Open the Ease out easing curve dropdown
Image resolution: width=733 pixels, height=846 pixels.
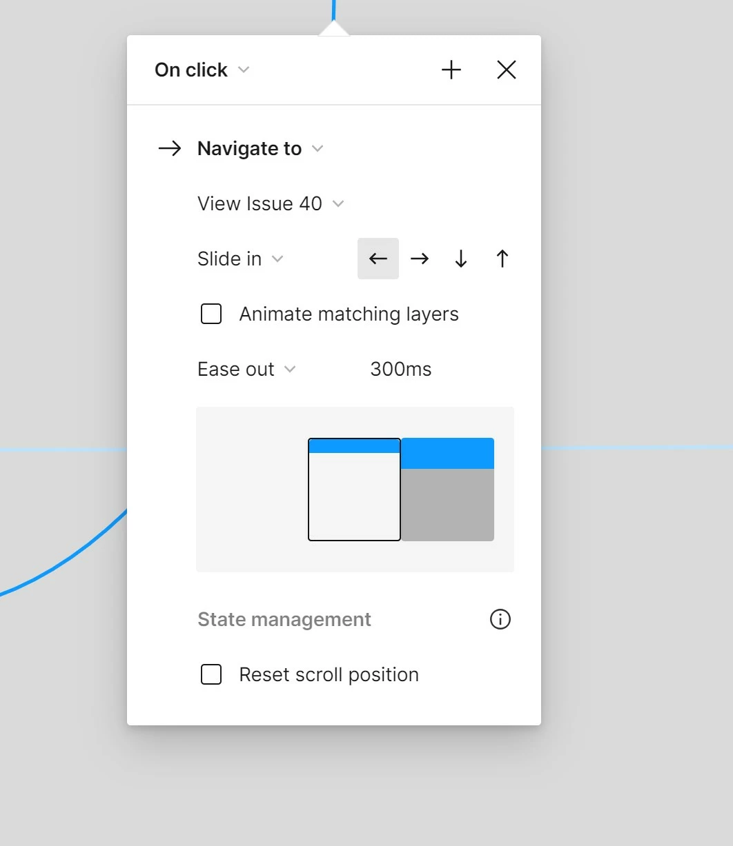click(x=291, y=369)
